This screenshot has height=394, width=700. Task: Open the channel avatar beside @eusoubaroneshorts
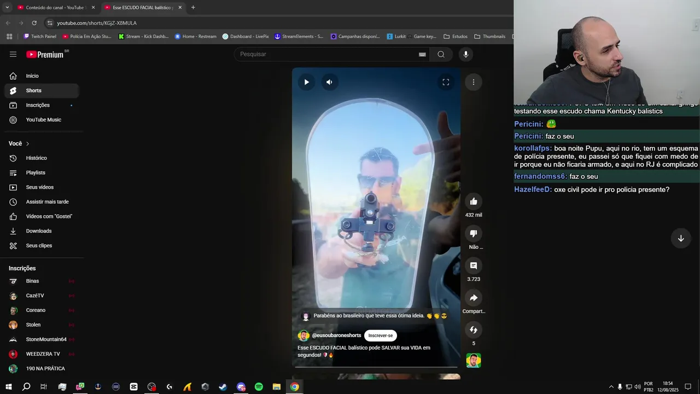(304, 335)
